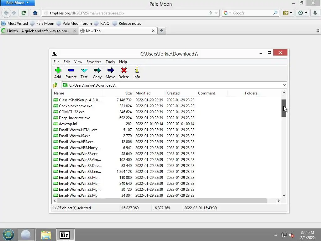This screenshot has width=321, height=241.
Task: Sort files by the Name column
Action: click(x=77, y=93)
